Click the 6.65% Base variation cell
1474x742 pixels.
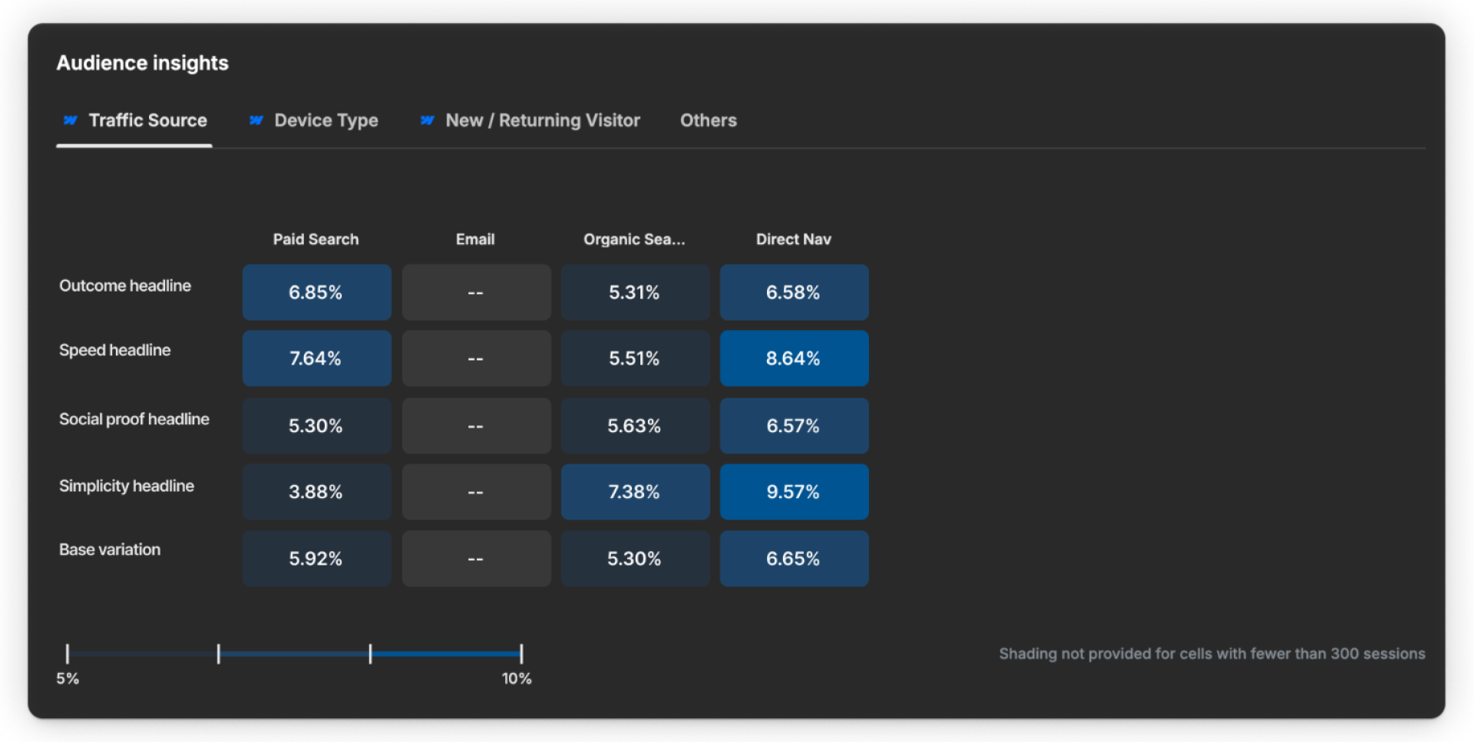click(795, 559)
